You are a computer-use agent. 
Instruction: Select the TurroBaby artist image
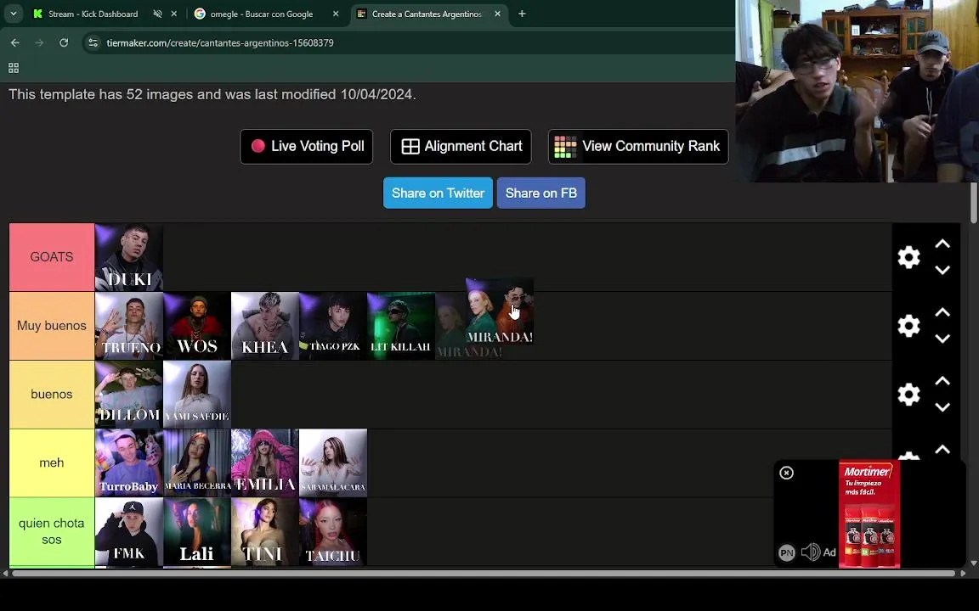click(128, 462)
